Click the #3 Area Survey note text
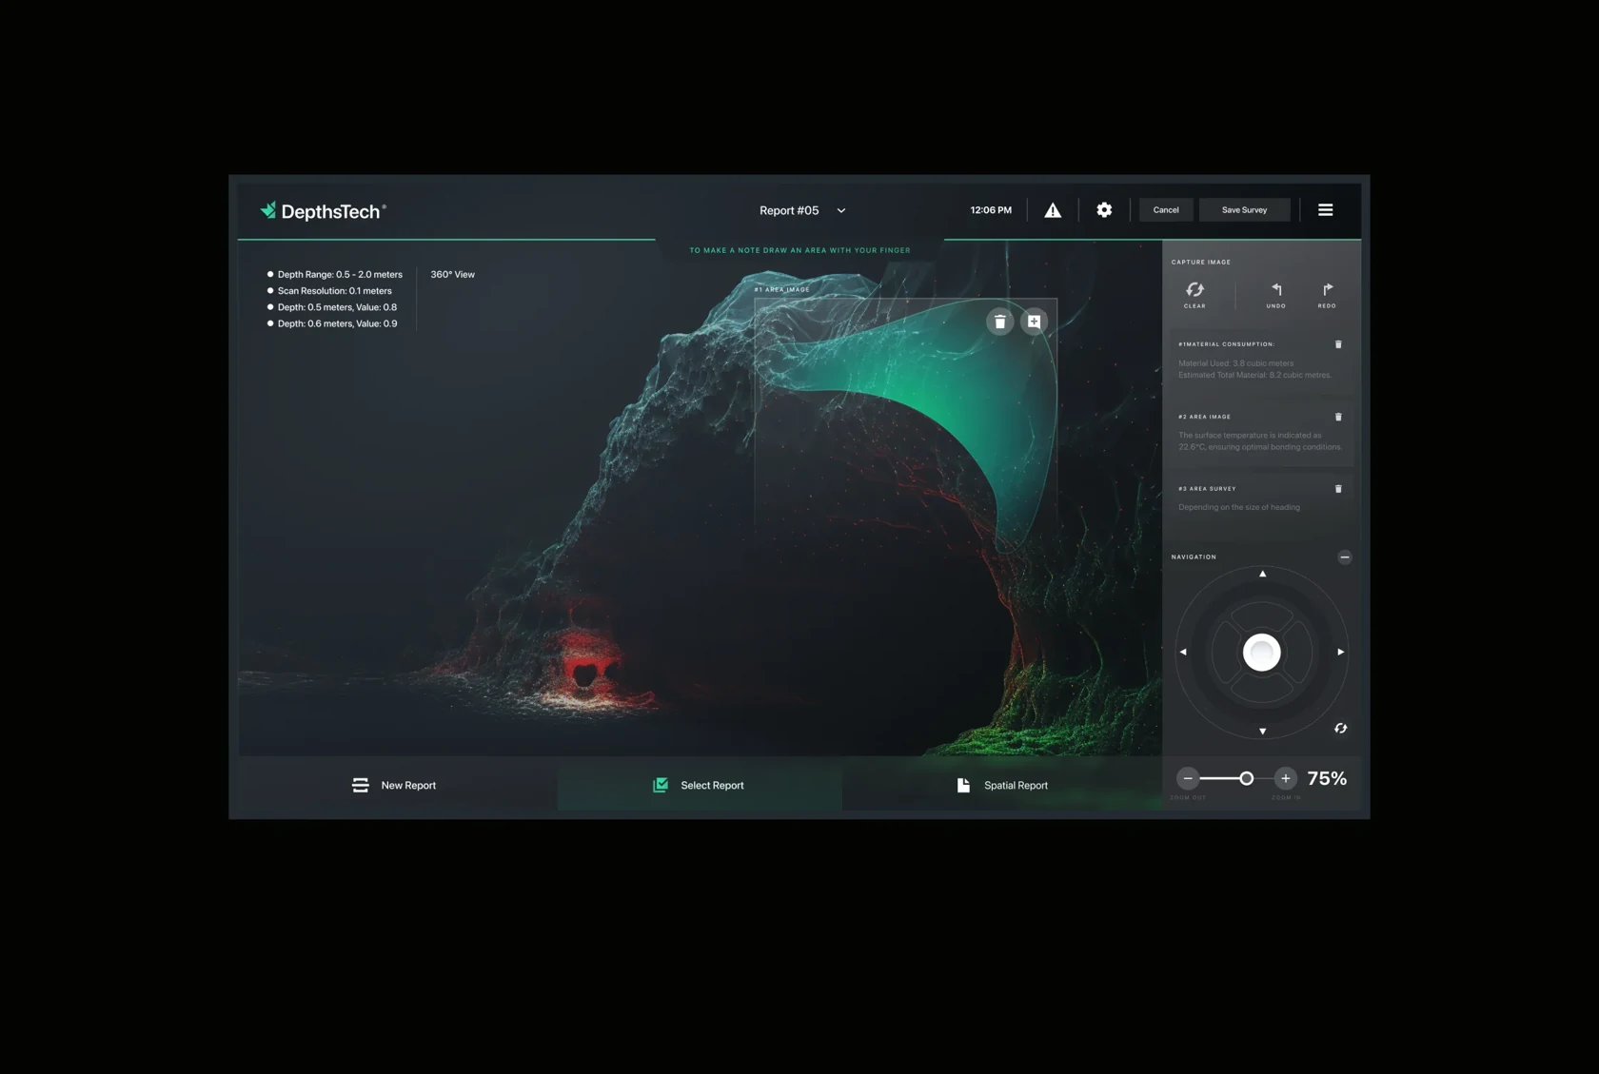1599x1074 pixels. click(1239, 507)
